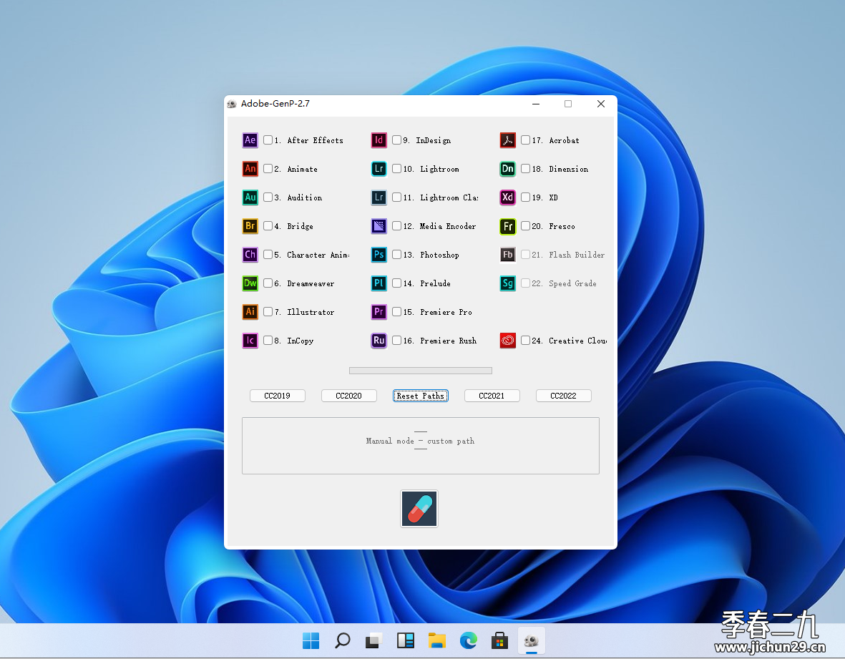
Task: Open Microsoft Store from the taskbar
Action: 499,640
